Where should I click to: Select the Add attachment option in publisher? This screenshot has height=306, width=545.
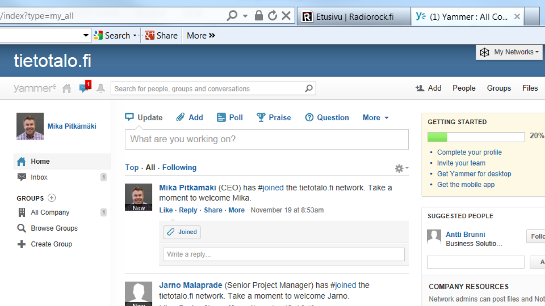pos(190,117)
